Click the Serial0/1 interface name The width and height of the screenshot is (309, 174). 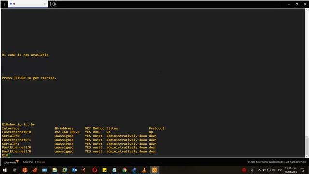tap(11, 144)
